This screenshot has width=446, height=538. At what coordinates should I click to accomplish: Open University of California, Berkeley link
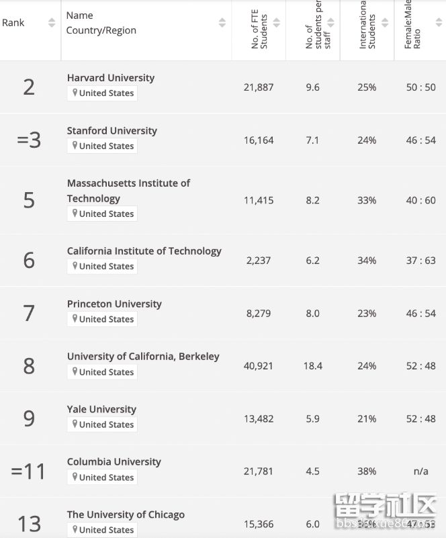[143, 356]
